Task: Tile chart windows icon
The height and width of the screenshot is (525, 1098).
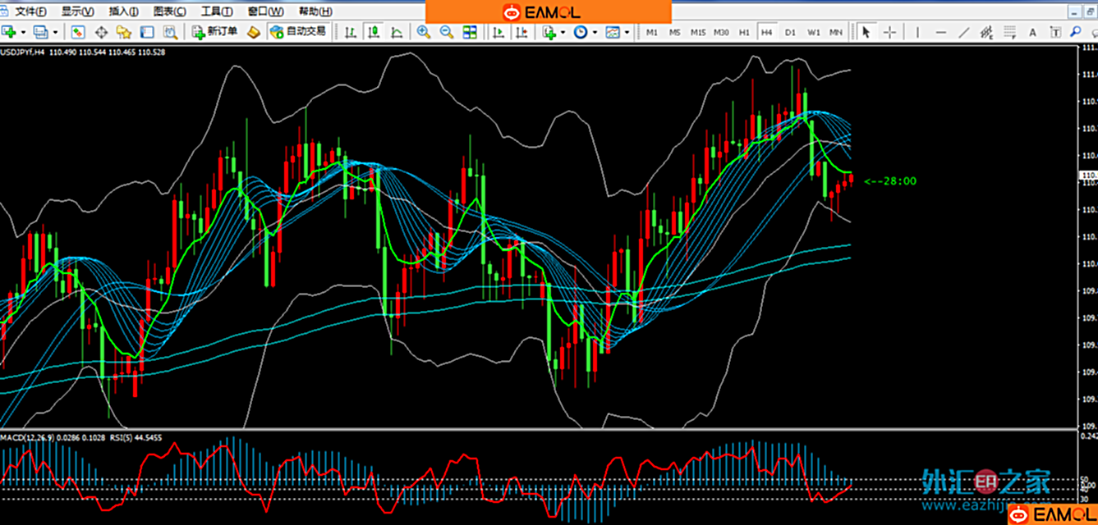Action: [x=470, y=32]
